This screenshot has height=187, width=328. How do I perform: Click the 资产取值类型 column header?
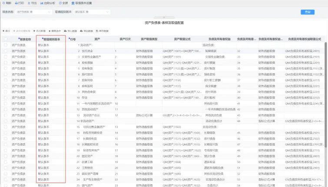pos(149,39)
